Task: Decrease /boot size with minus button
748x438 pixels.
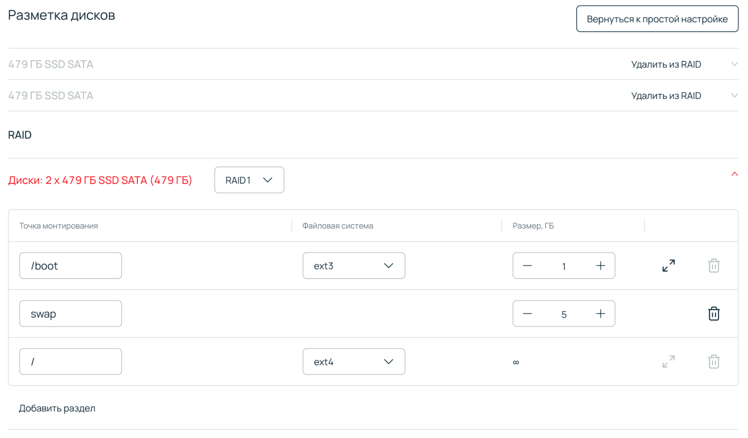Action: tap(527, 266)
